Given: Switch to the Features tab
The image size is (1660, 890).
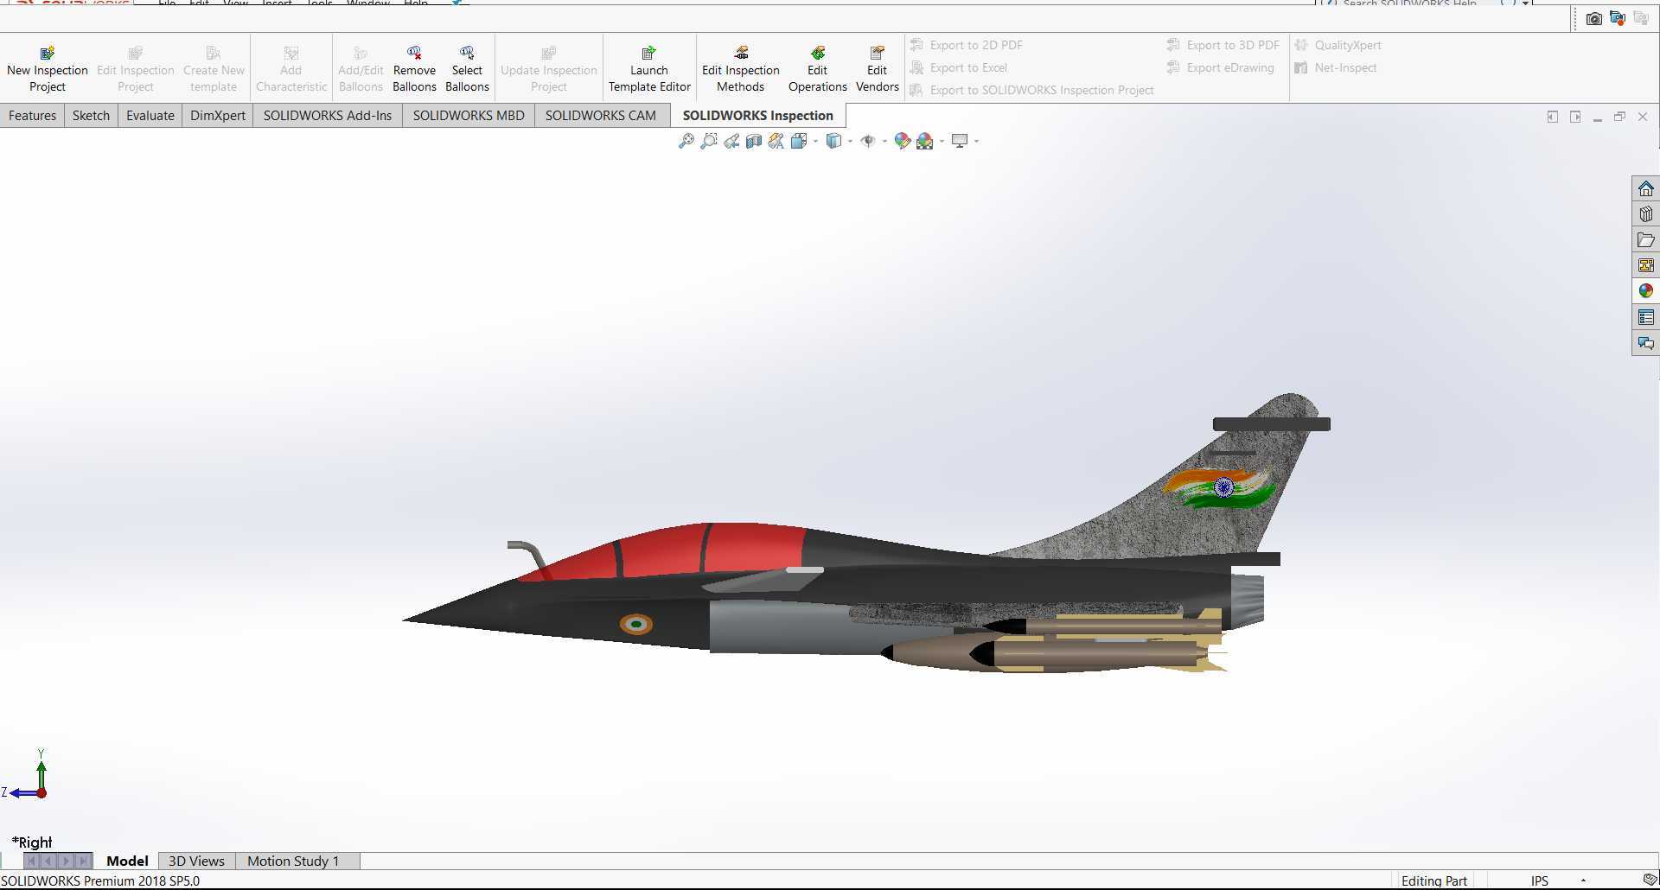Looking at the screenshot, I should tap(32, 116).
